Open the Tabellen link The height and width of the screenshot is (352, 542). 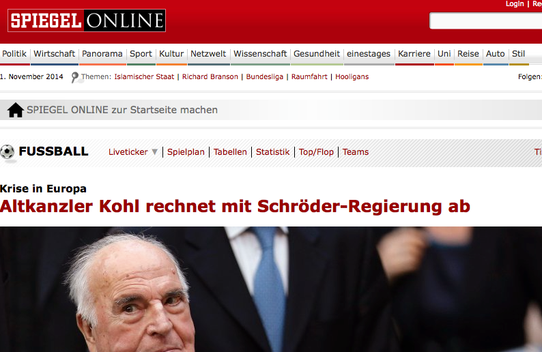pos(230,152)
